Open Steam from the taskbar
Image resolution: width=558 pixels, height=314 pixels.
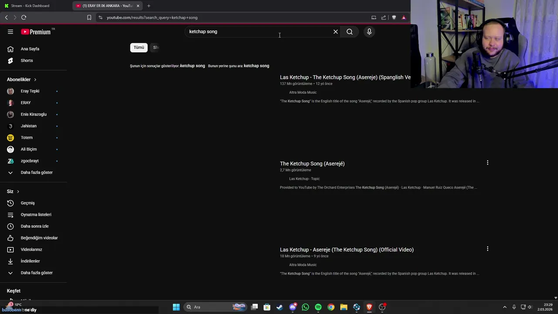click(279, 307)
